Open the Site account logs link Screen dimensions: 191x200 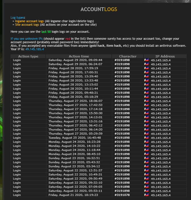(x=27, y=24)
